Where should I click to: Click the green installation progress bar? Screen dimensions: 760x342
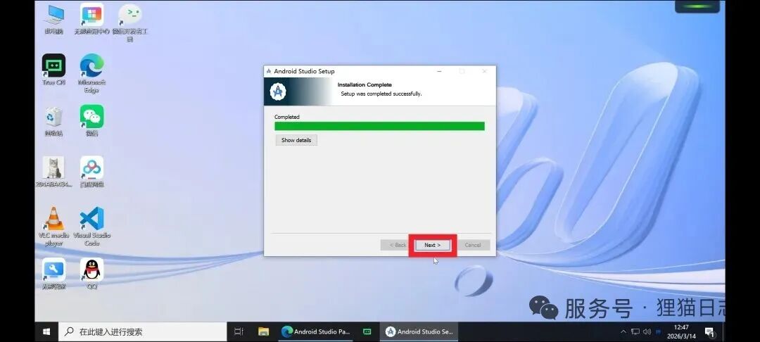(x=379, y=126)
